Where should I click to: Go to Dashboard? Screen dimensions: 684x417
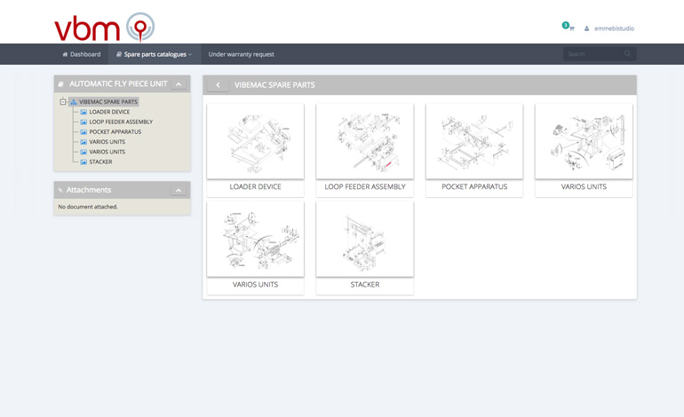[x=81, y=54]
